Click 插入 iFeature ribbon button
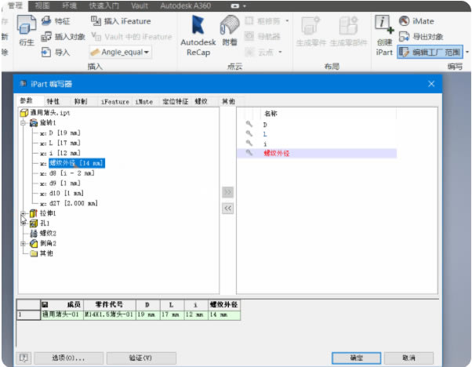 click(121, 21)
